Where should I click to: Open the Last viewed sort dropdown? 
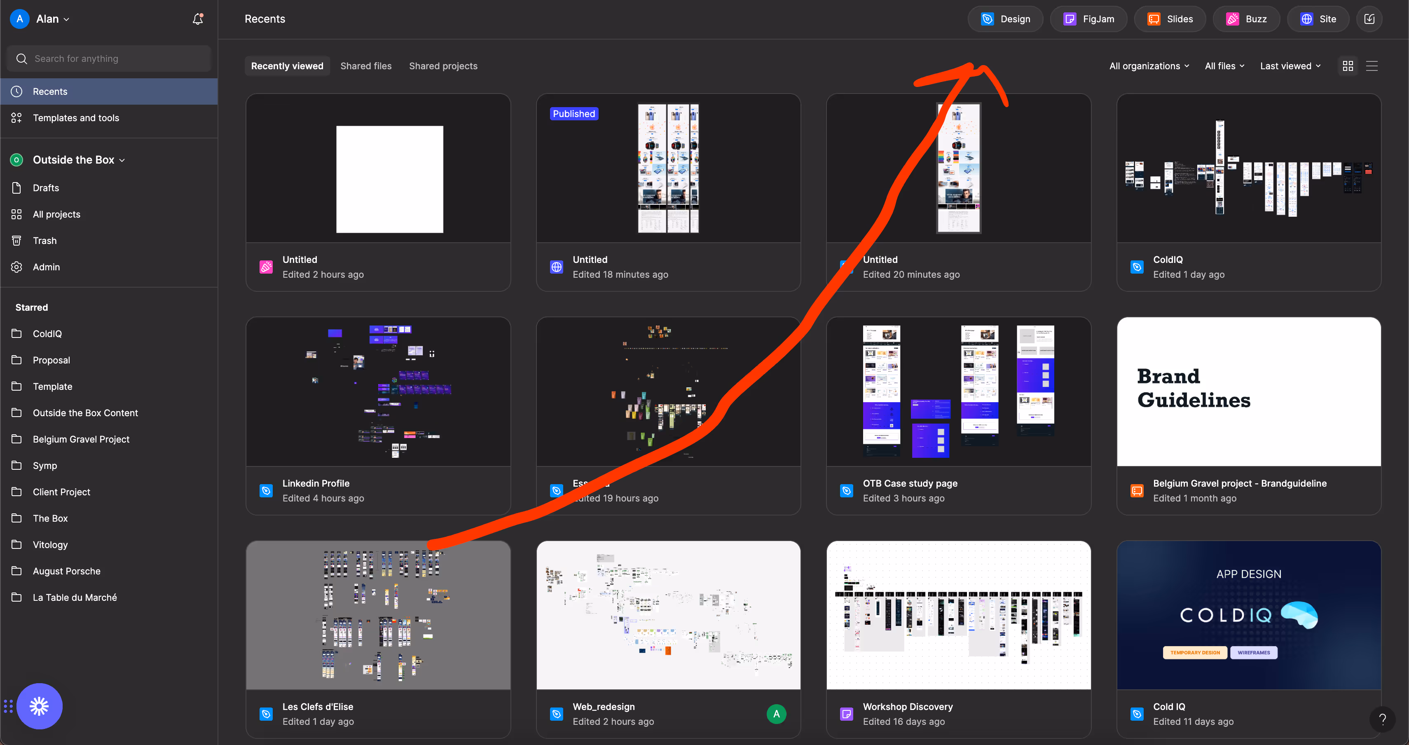1290,66
